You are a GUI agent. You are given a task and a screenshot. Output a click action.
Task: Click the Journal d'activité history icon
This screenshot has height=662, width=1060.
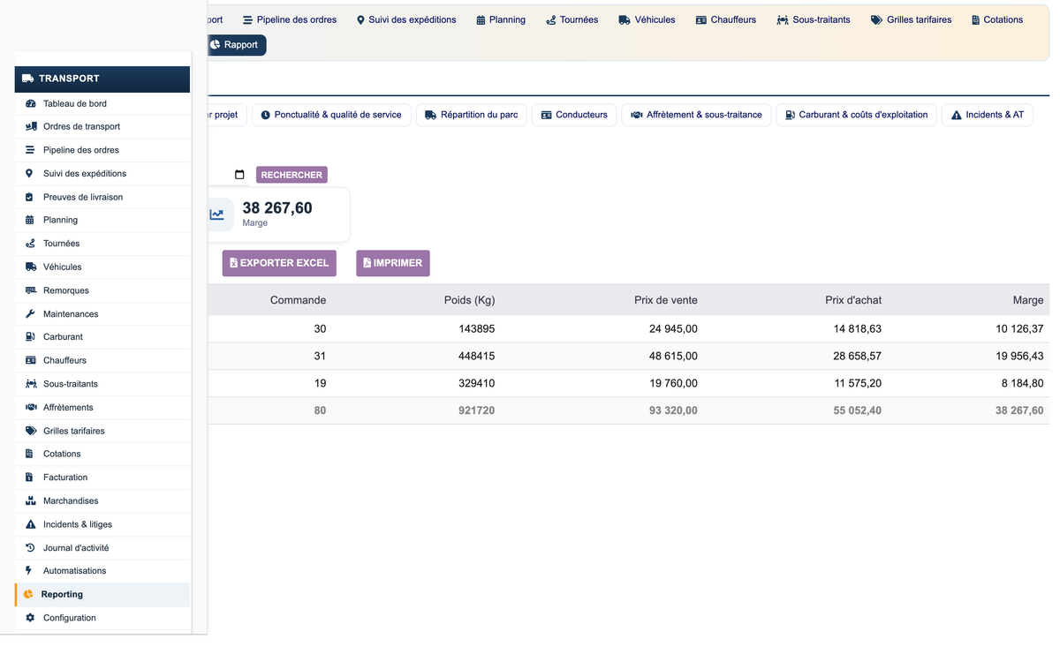pyautogui.click(x=30, y=547)
